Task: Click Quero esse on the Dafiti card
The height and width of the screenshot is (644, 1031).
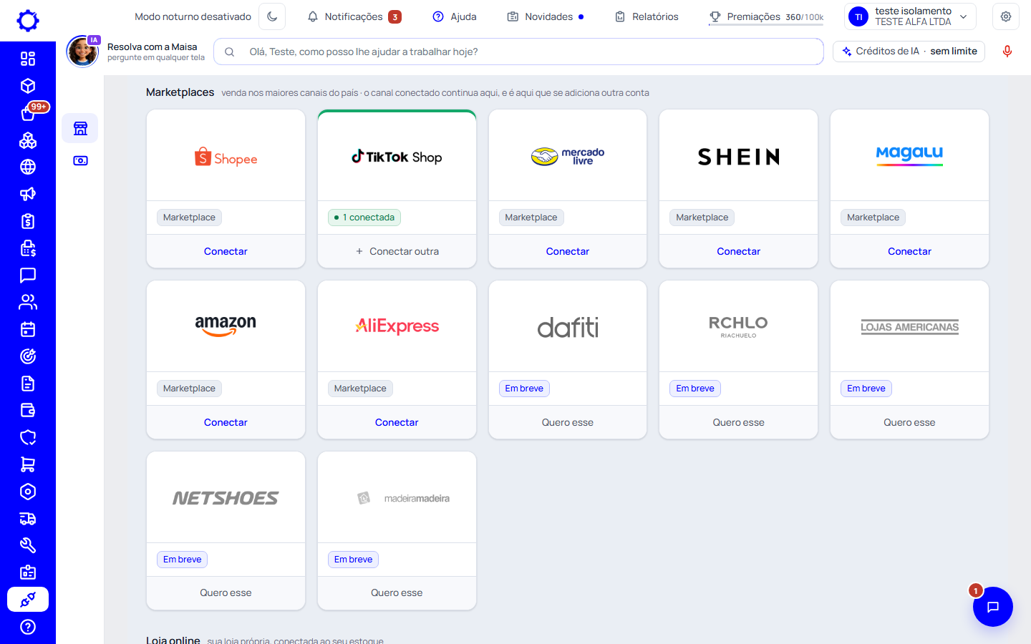Action: [x=568, y=422]
